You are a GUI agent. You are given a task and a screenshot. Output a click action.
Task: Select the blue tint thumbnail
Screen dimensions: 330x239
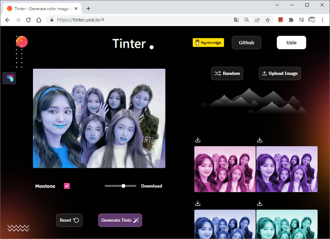pos(225,224)
